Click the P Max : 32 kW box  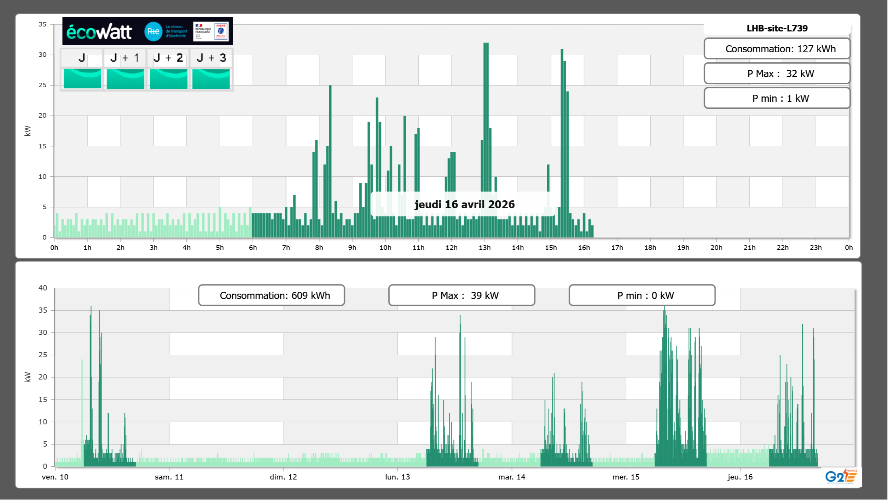(777, 73)
